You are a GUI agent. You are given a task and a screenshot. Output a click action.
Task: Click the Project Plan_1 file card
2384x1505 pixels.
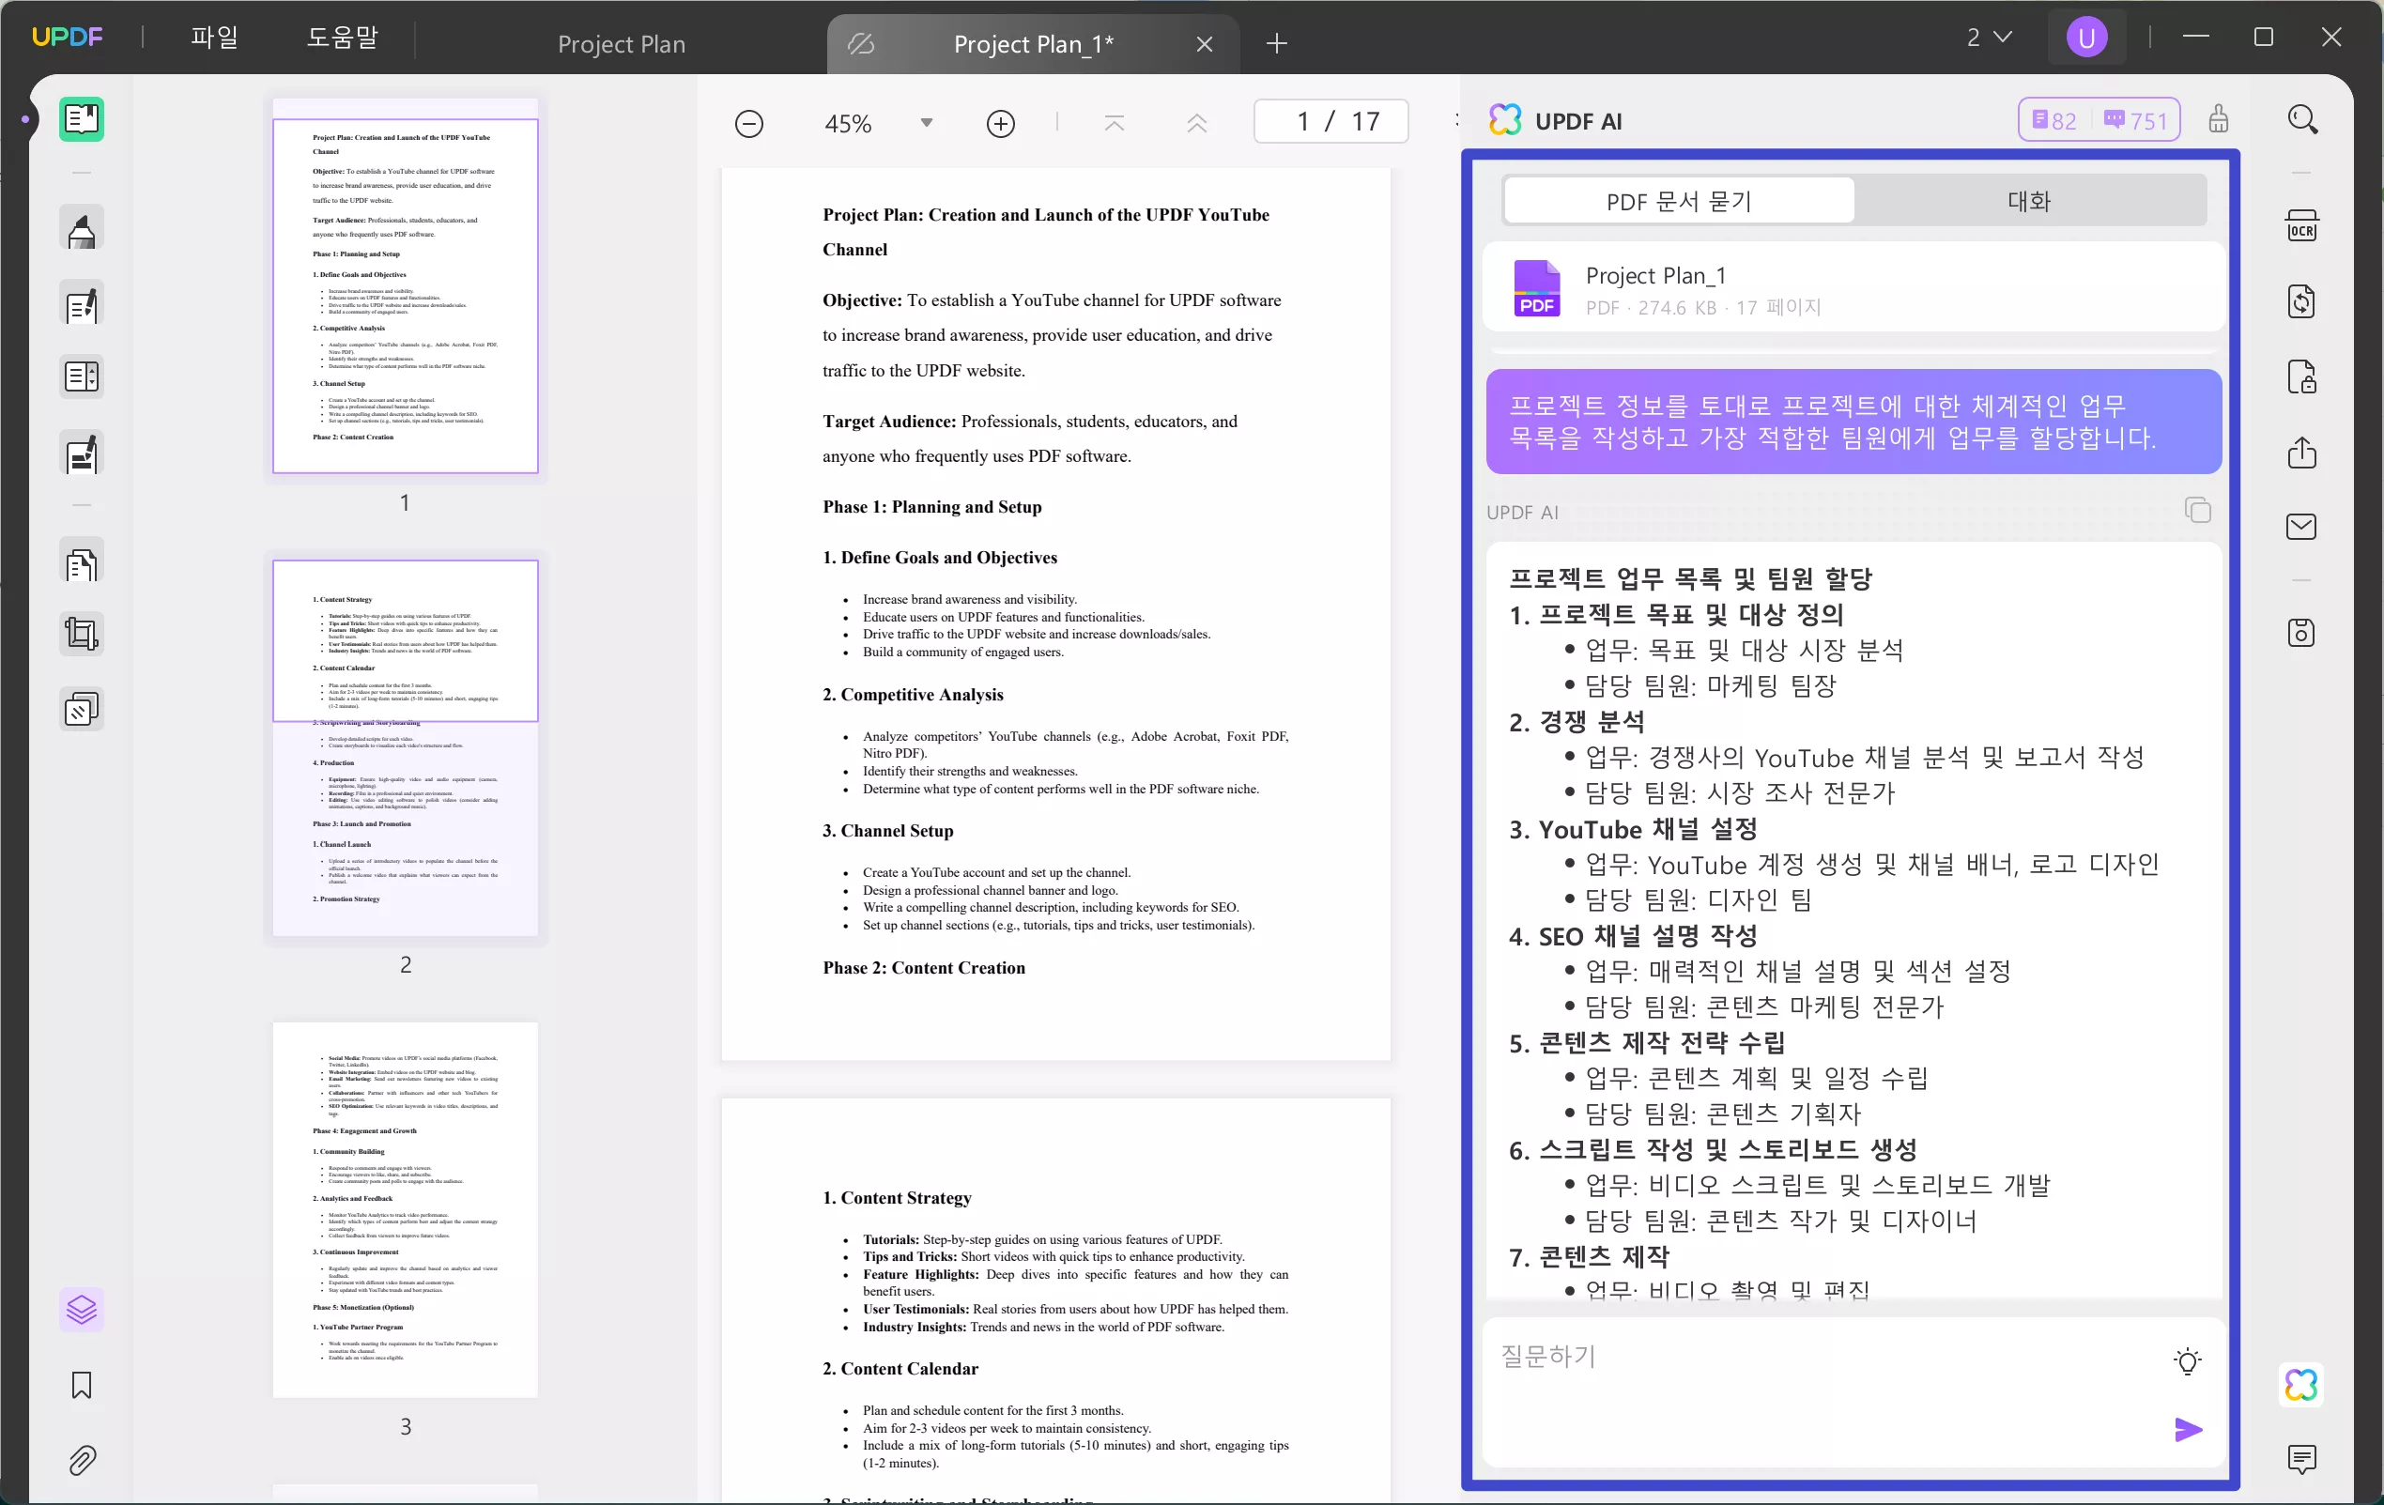pyautogui.click(x=1853, y=288)
